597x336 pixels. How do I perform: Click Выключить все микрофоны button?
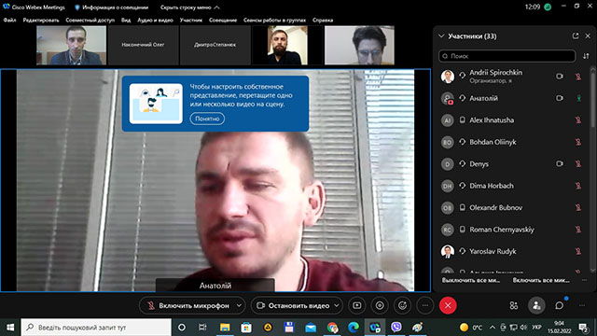[471, 280]
